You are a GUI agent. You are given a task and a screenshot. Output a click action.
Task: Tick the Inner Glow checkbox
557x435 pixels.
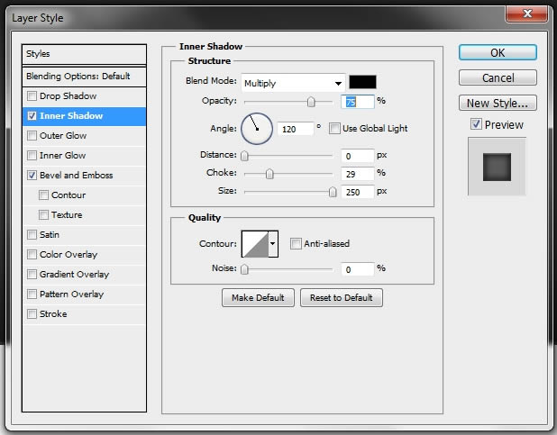[32, 156]
